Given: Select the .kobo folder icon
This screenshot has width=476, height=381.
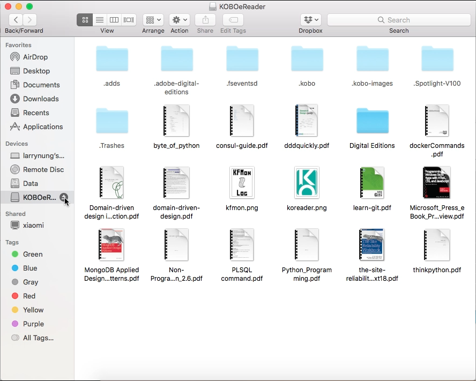Looking at the screenshot, I should tap(307, 58).
